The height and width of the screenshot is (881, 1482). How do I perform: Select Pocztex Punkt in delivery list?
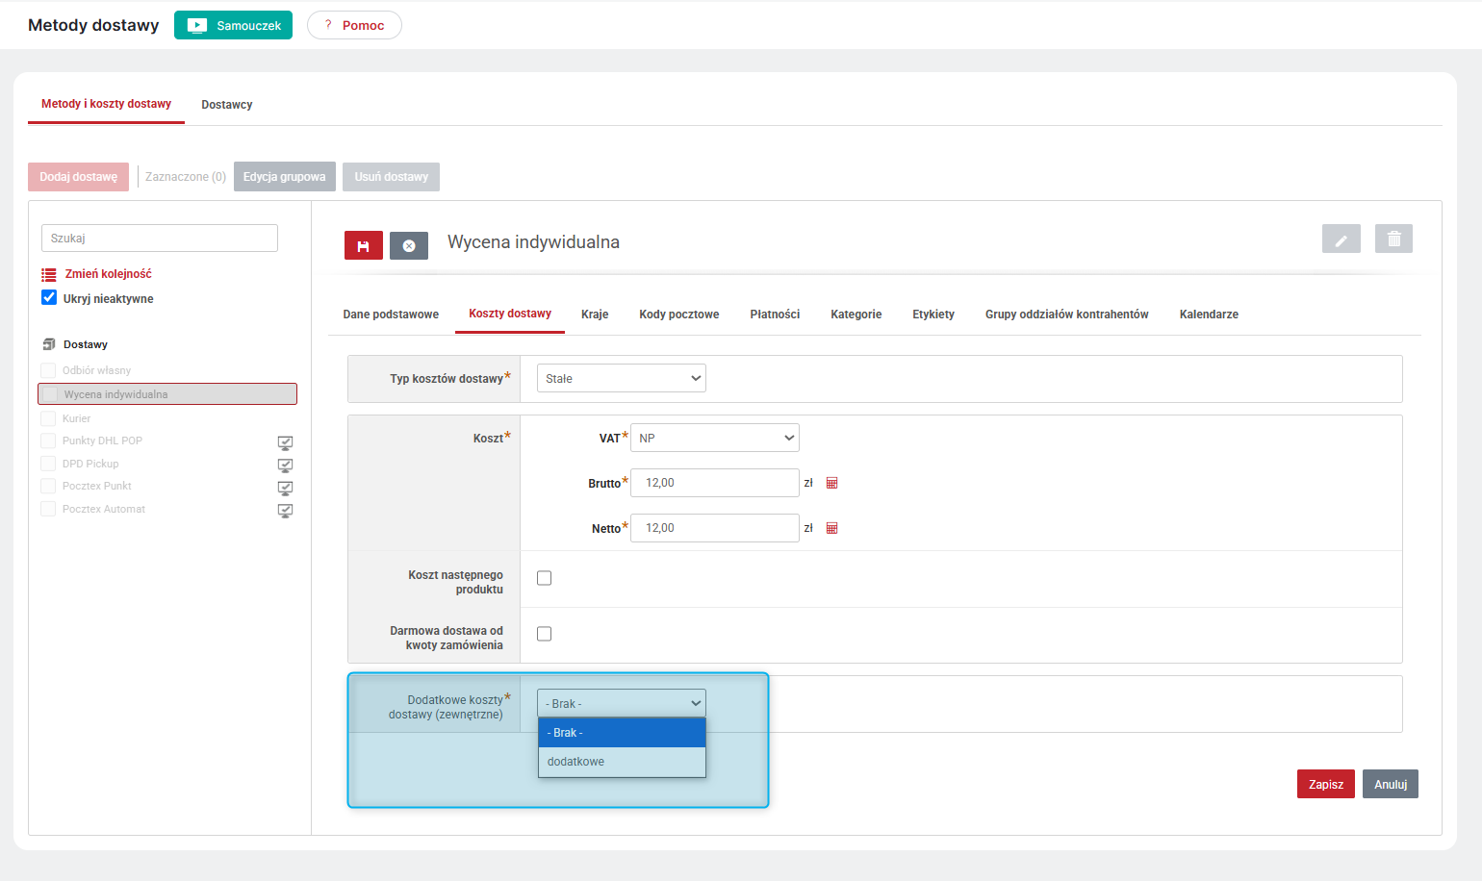click(x=97, y=486)
